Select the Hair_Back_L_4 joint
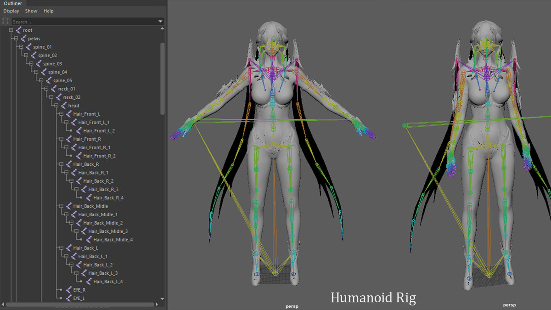This screenshot has height=310, width=551. [107, 282]
